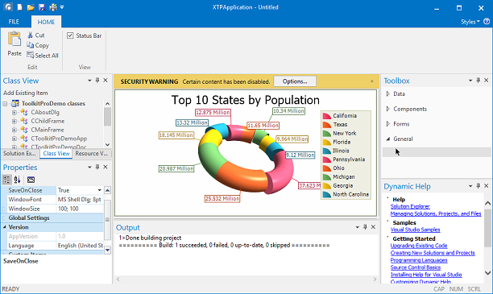This screenshot has width=493, height=294.
Task: Uncheck the Status Bar checkbox
Action: tap(70, 35)
